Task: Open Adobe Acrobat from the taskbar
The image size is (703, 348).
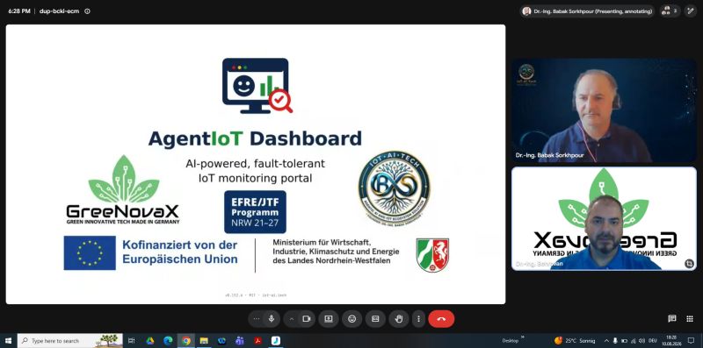Action: pyautogui.click(x=257, y=341)
